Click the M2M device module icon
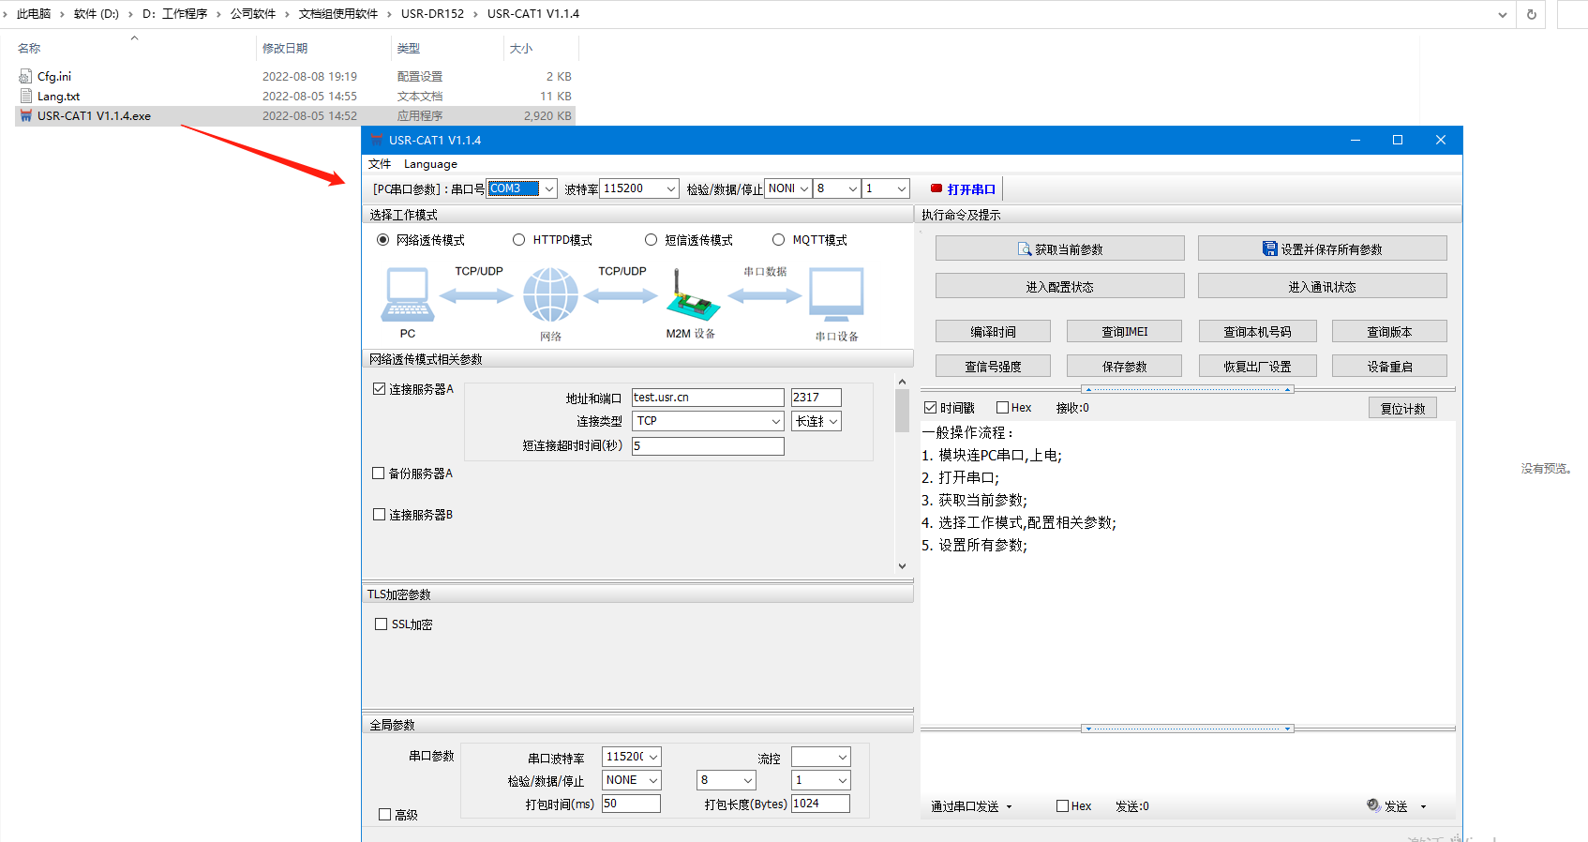Image resolution: width=1588 pixels, height=842 pixels. (692, 296)
